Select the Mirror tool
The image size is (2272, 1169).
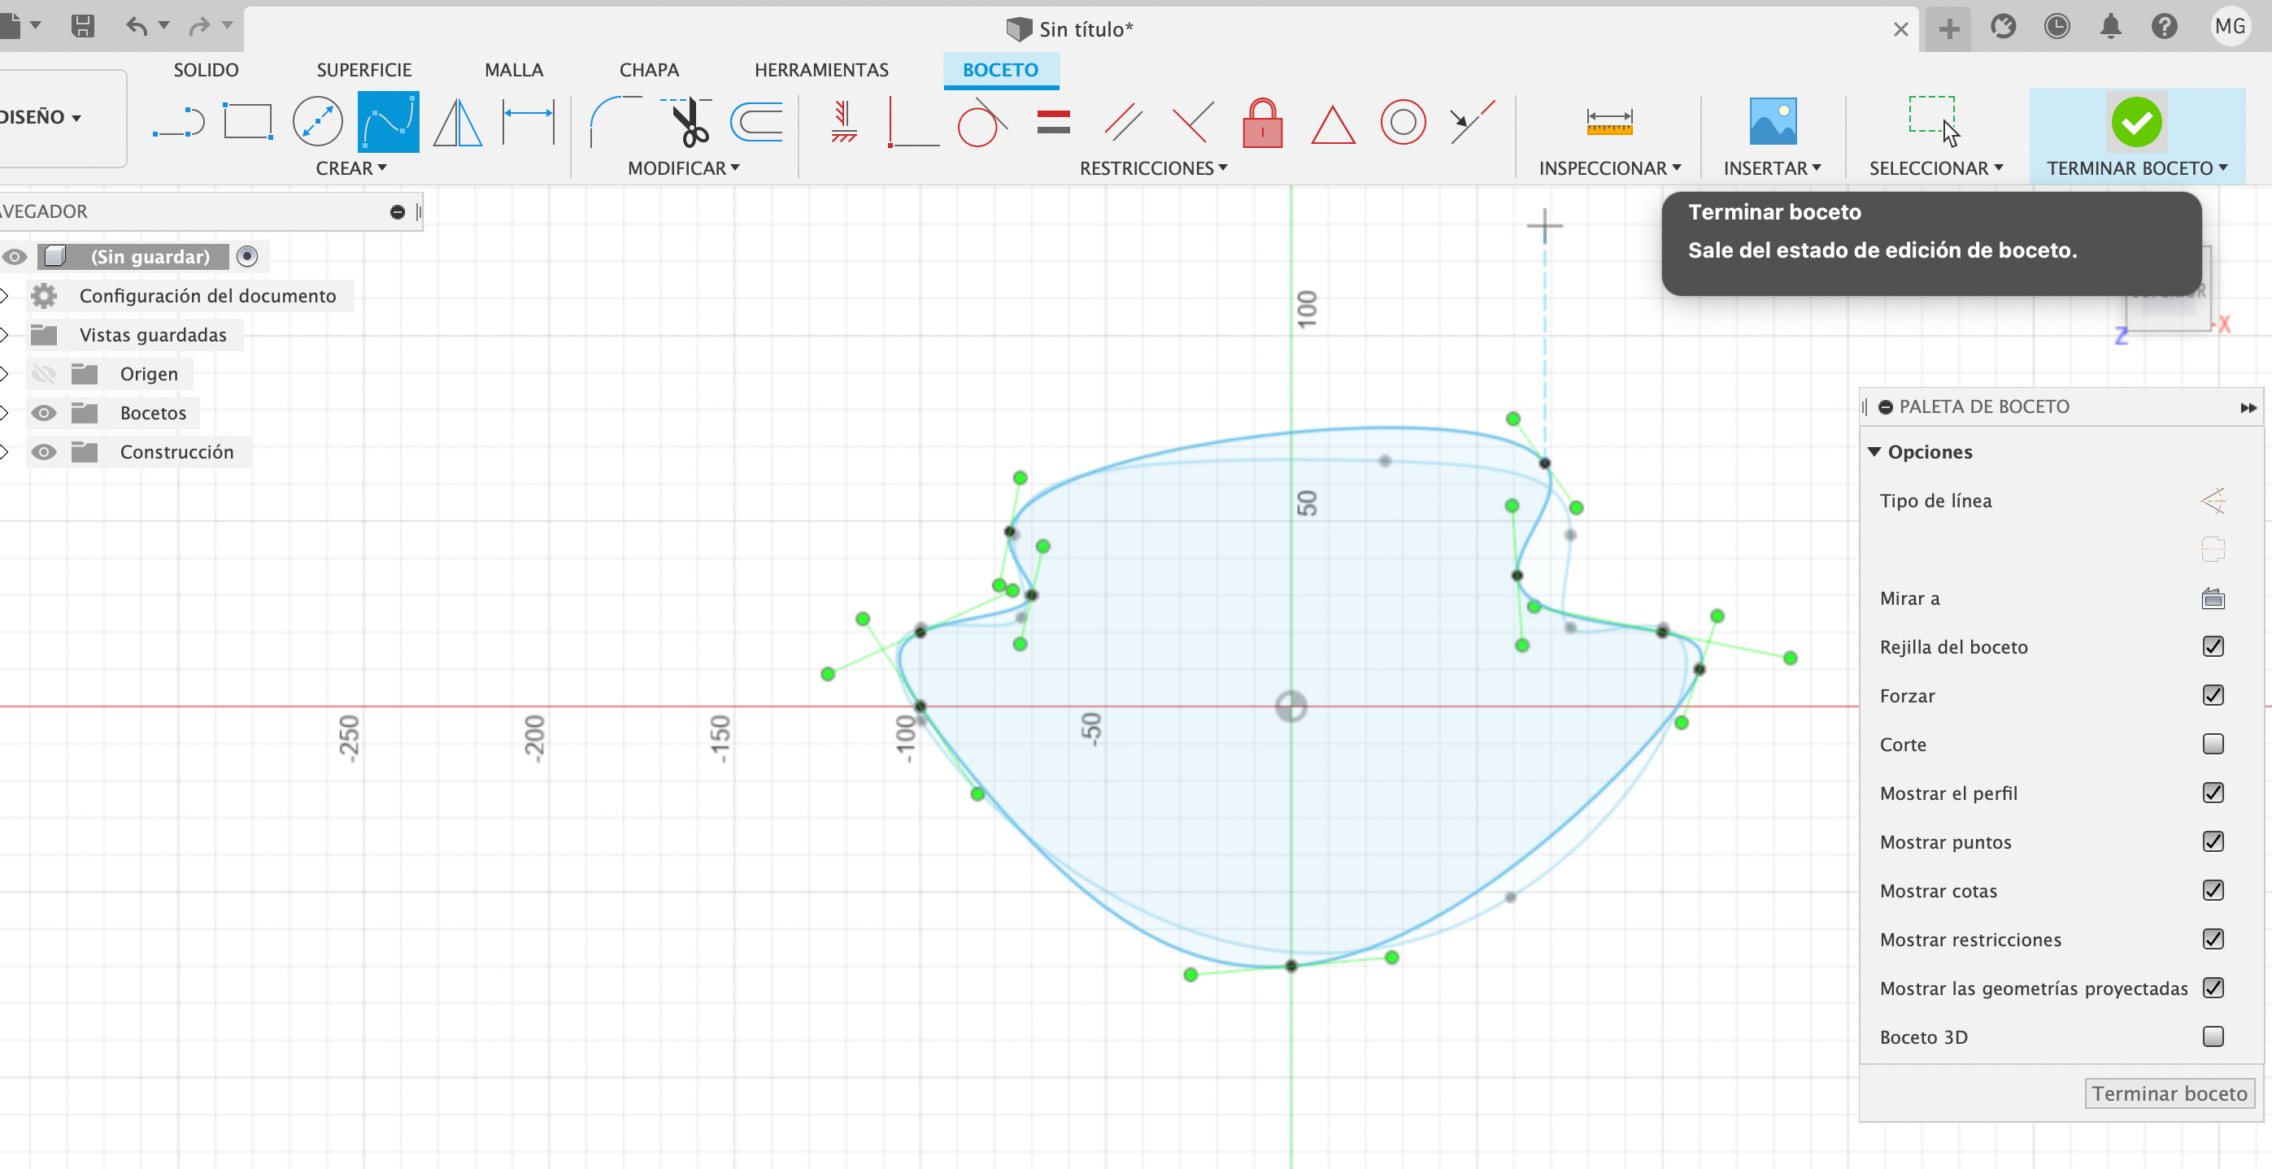point(458,122)
